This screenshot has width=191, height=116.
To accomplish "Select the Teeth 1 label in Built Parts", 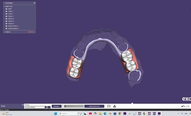I will (x=10, y=11).
